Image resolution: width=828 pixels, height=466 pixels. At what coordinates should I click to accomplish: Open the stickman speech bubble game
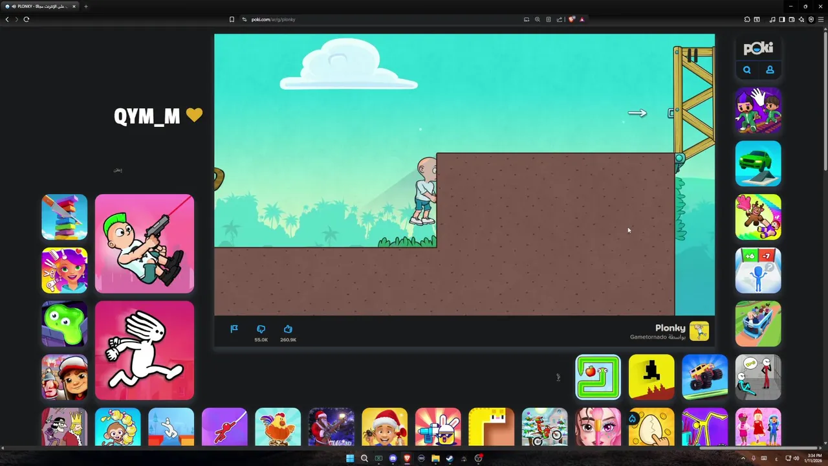click(758, 377)
